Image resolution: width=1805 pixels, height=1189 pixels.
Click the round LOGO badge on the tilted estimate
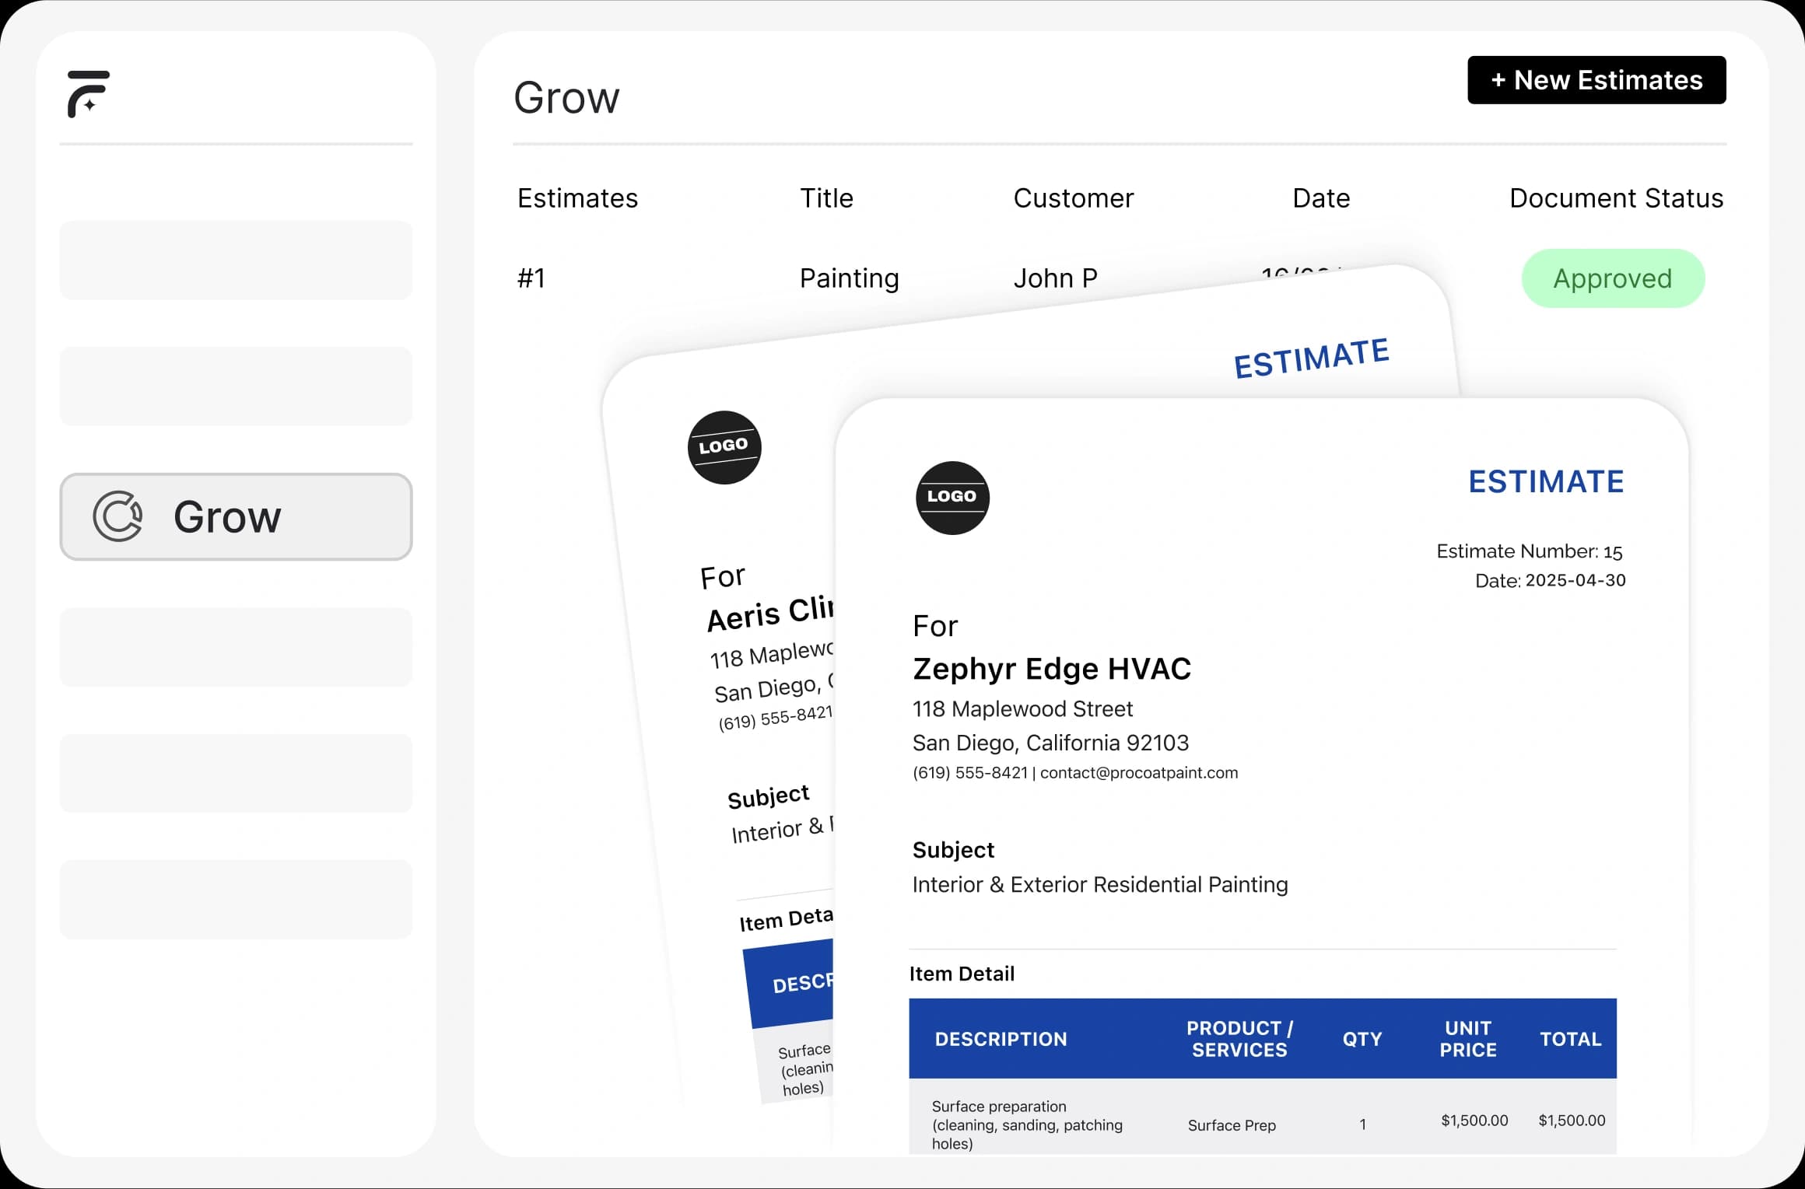tap(724, 447)
